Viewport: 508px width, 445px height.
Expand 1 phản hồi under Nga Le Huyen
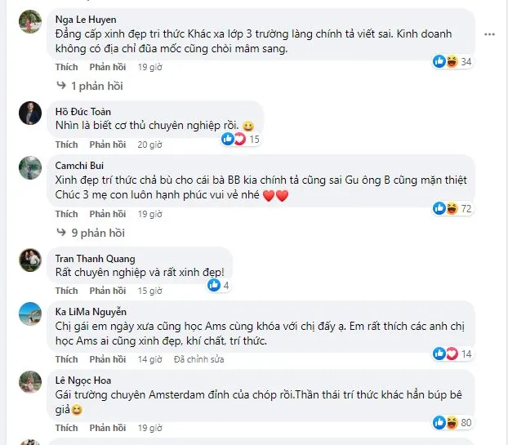[93, 85]
